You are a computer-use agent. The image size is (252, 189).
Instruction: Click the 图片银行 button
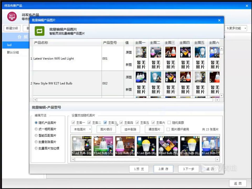coord(106,129)
